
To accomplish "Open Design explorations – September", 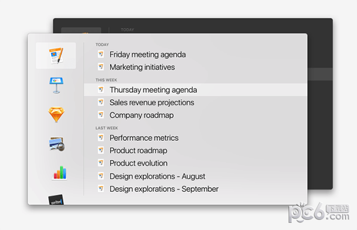I will [164, 189].
